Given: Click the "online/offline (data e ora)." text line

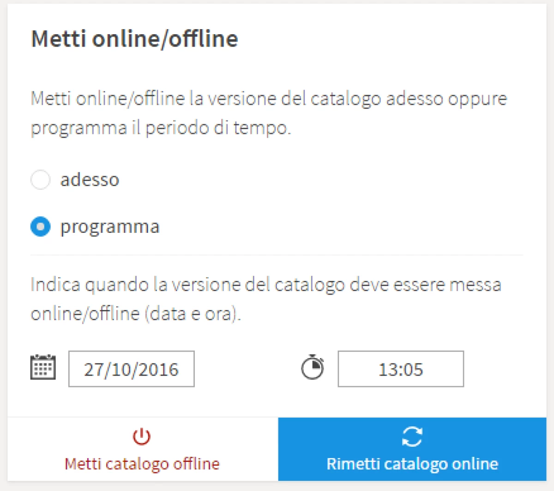Looking at the screenshot, I should click(136, 314).
